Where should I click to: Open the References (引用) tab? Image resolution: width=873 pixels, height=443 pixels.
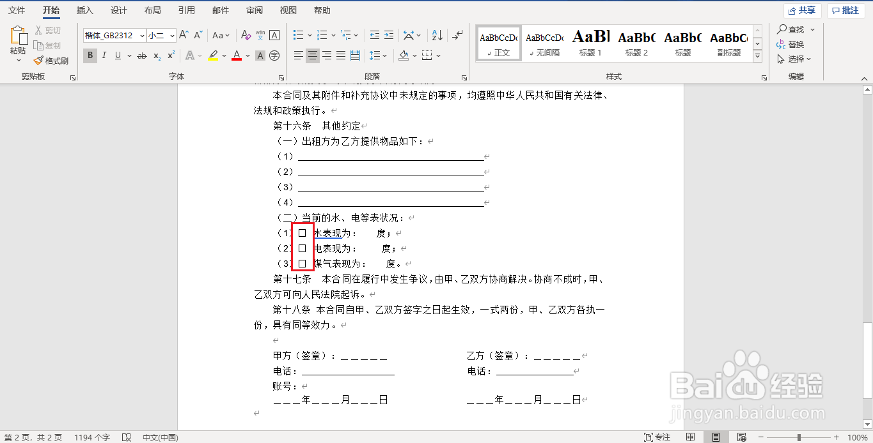click(186, 10)
